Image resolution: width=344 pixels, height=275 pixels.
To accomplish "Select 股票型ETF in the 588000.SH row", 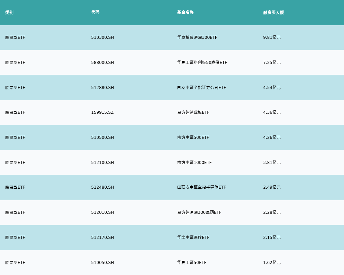I will pos(15,63).
